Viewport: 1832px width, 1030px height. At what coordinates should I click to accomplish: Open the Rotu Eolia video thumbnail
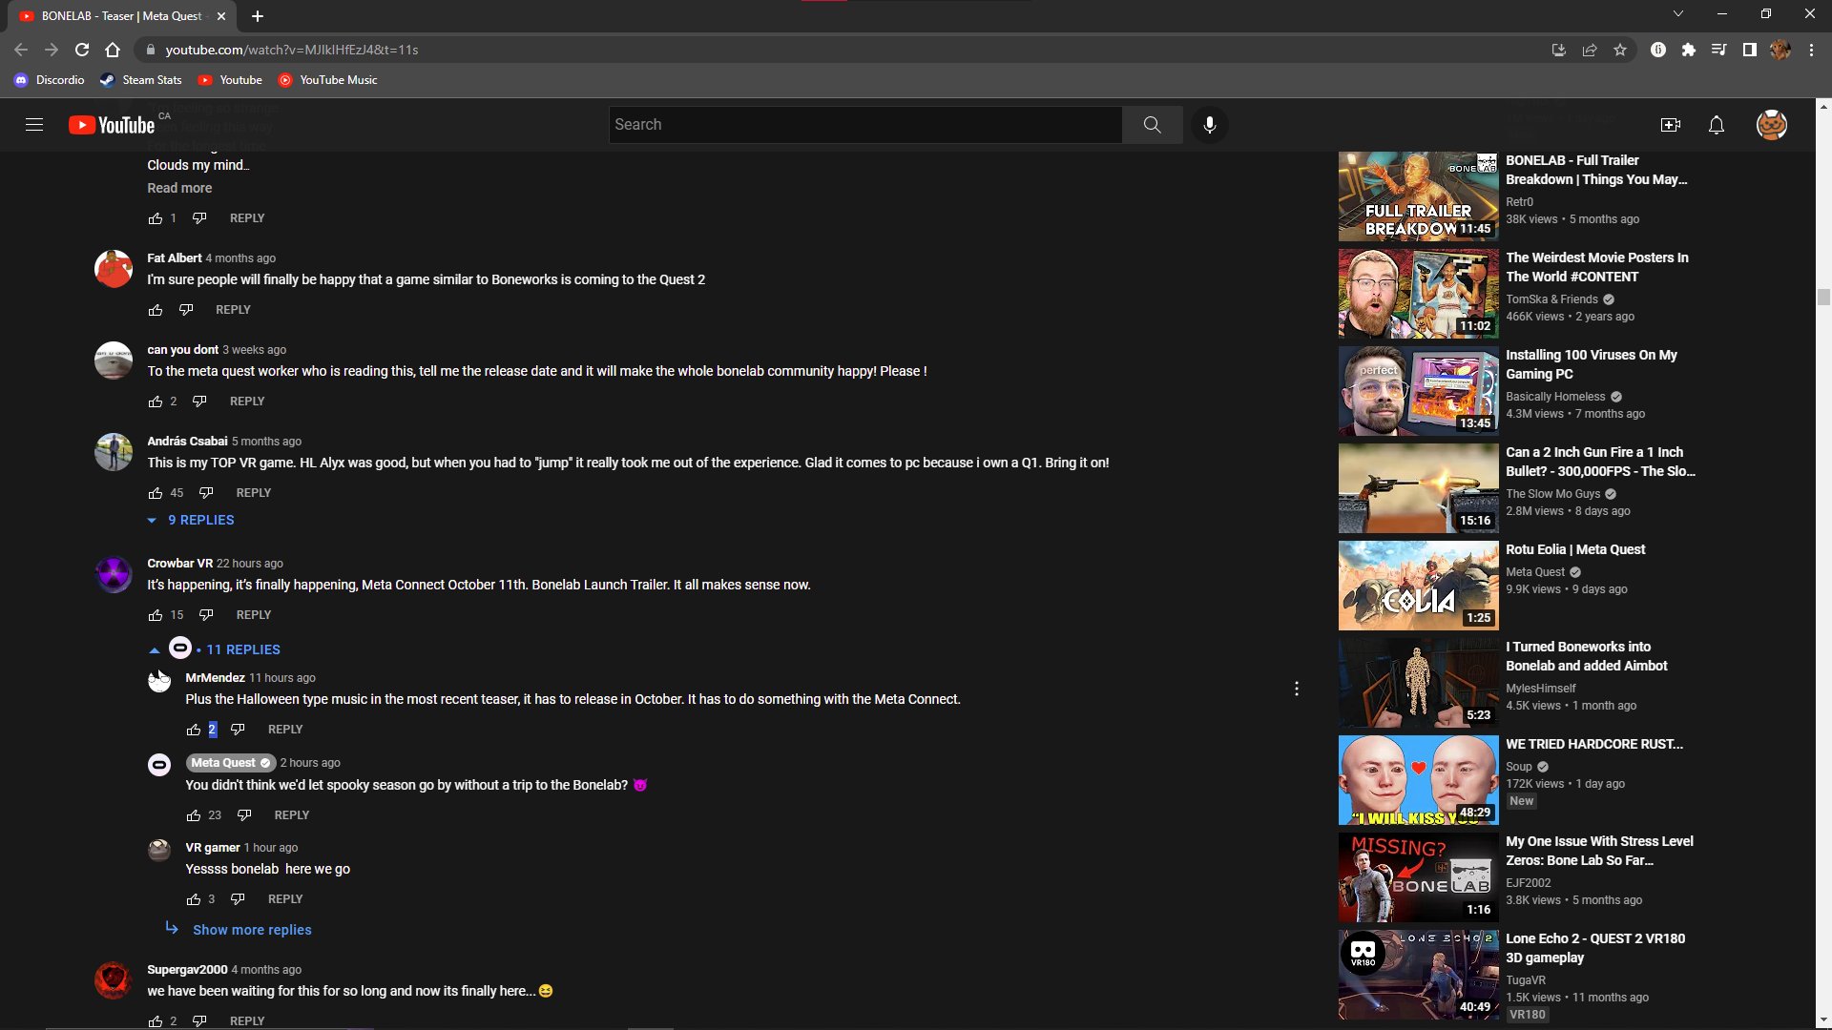1417,586
